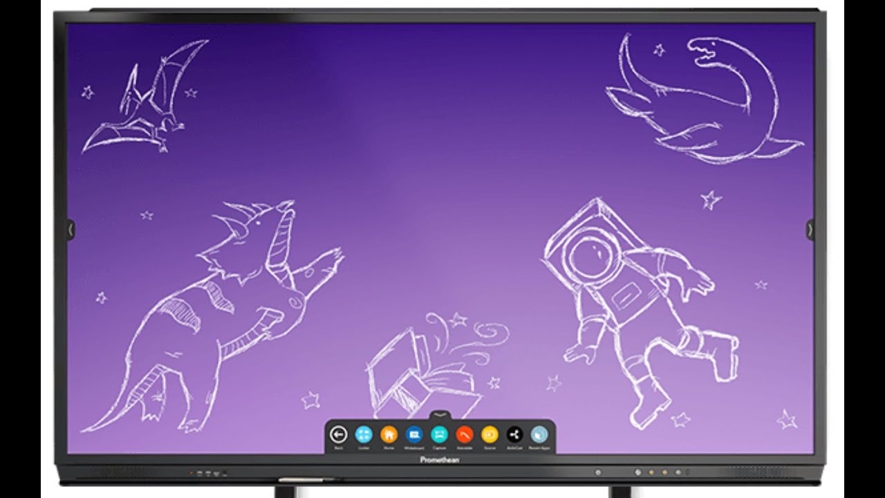Viewport: 885px width, 498px height.
Task: Select the teal Capture icon
Action: click(439, 435)
